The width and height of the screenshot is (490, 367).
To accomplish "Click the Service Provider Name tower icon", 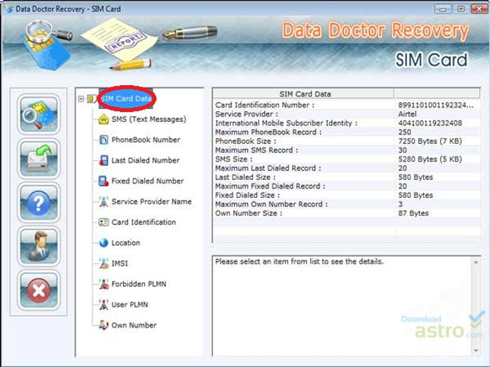I will tap(104, 201).
